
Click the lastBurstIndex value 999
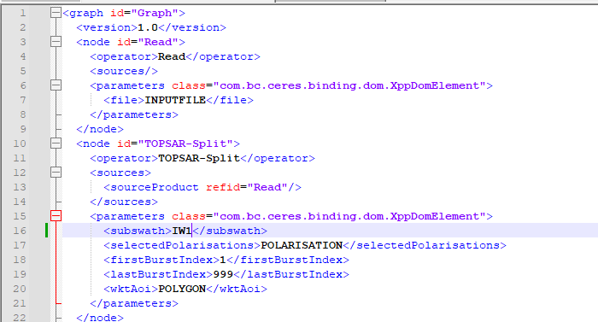[223, 274]
